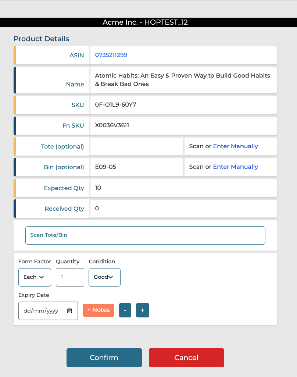Click the minus (-) button
This screenshot has width=297, height=377.
click(x=125, y=310)
